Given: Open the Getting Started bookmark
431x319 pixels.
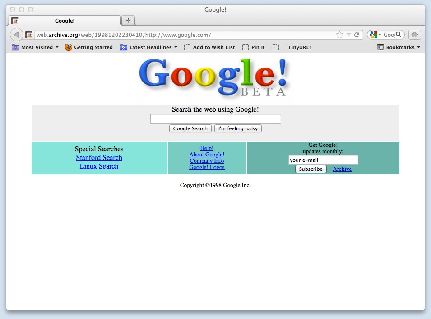Looking at the screenshot, I should click(x=89, y=47).
